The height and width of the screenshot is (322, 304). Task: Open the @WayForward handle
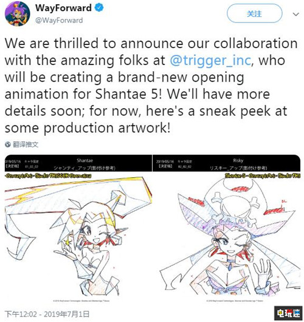[59, 20]
